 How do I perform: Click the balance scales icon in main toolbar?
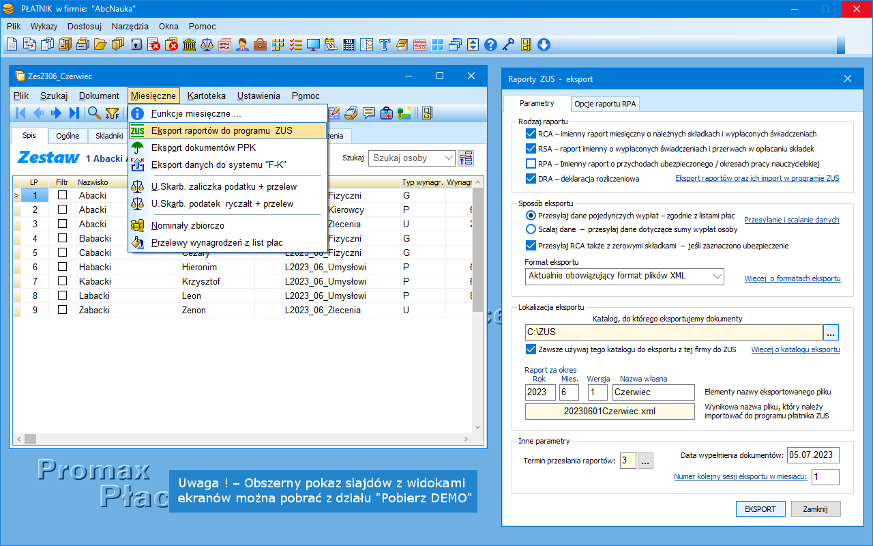(207, 45)
